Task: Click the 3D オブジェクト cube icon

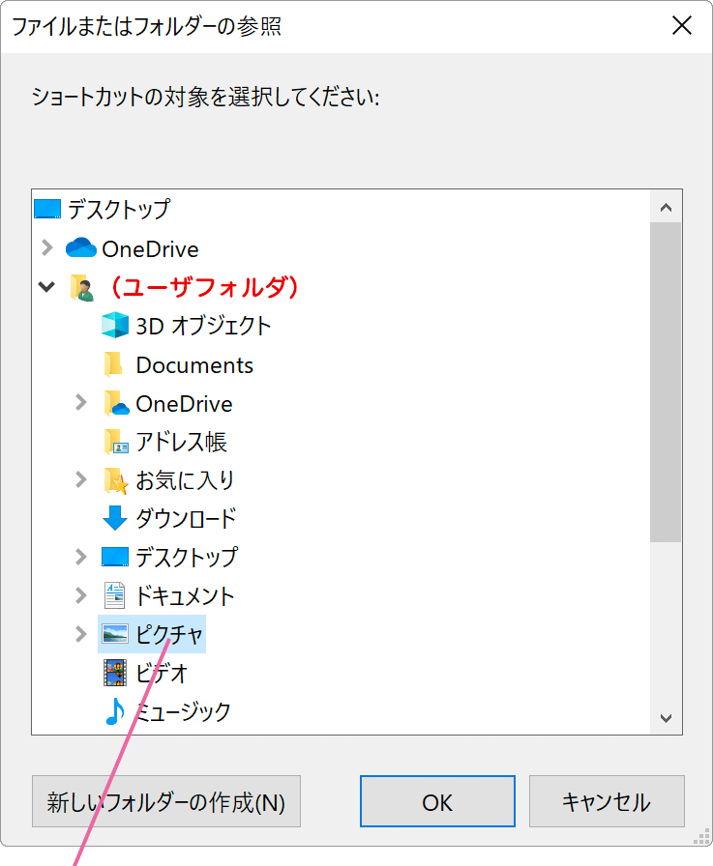Action: tap(115, 325)
